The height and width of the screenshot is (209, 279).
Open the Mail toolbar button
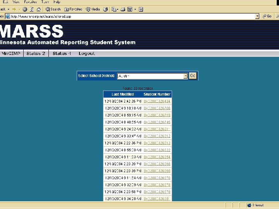pos(114,9)
